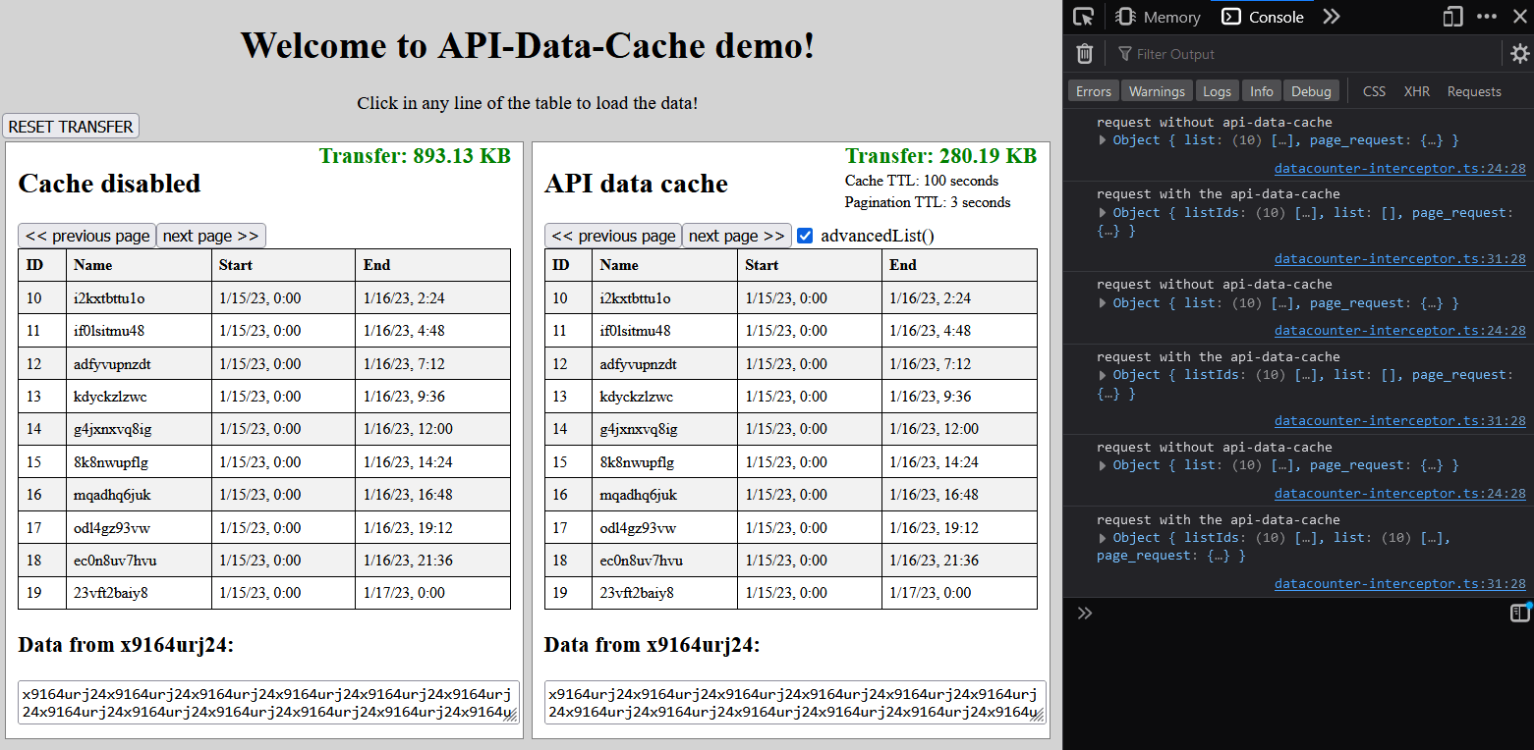Load adfyvupnzdt row in API data cache table

point(791,363)
